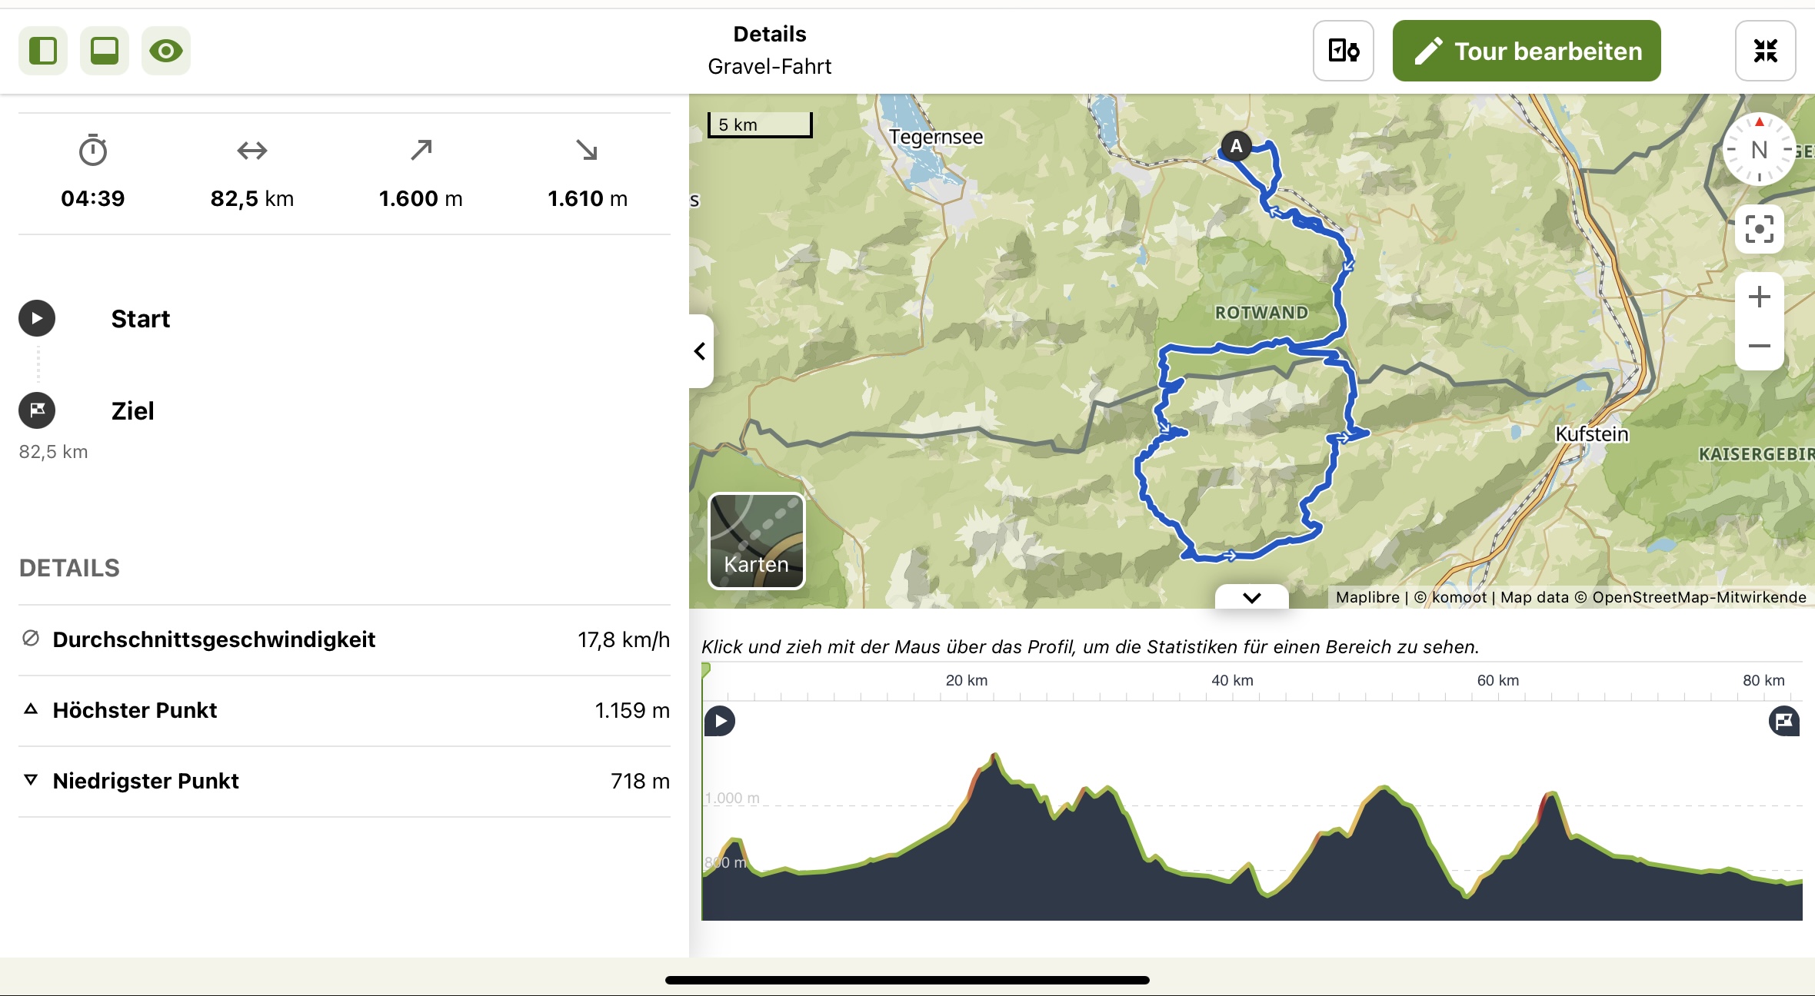Open the OpenStreetMap-Mitwirkende attribution link

coord(1699,597)
